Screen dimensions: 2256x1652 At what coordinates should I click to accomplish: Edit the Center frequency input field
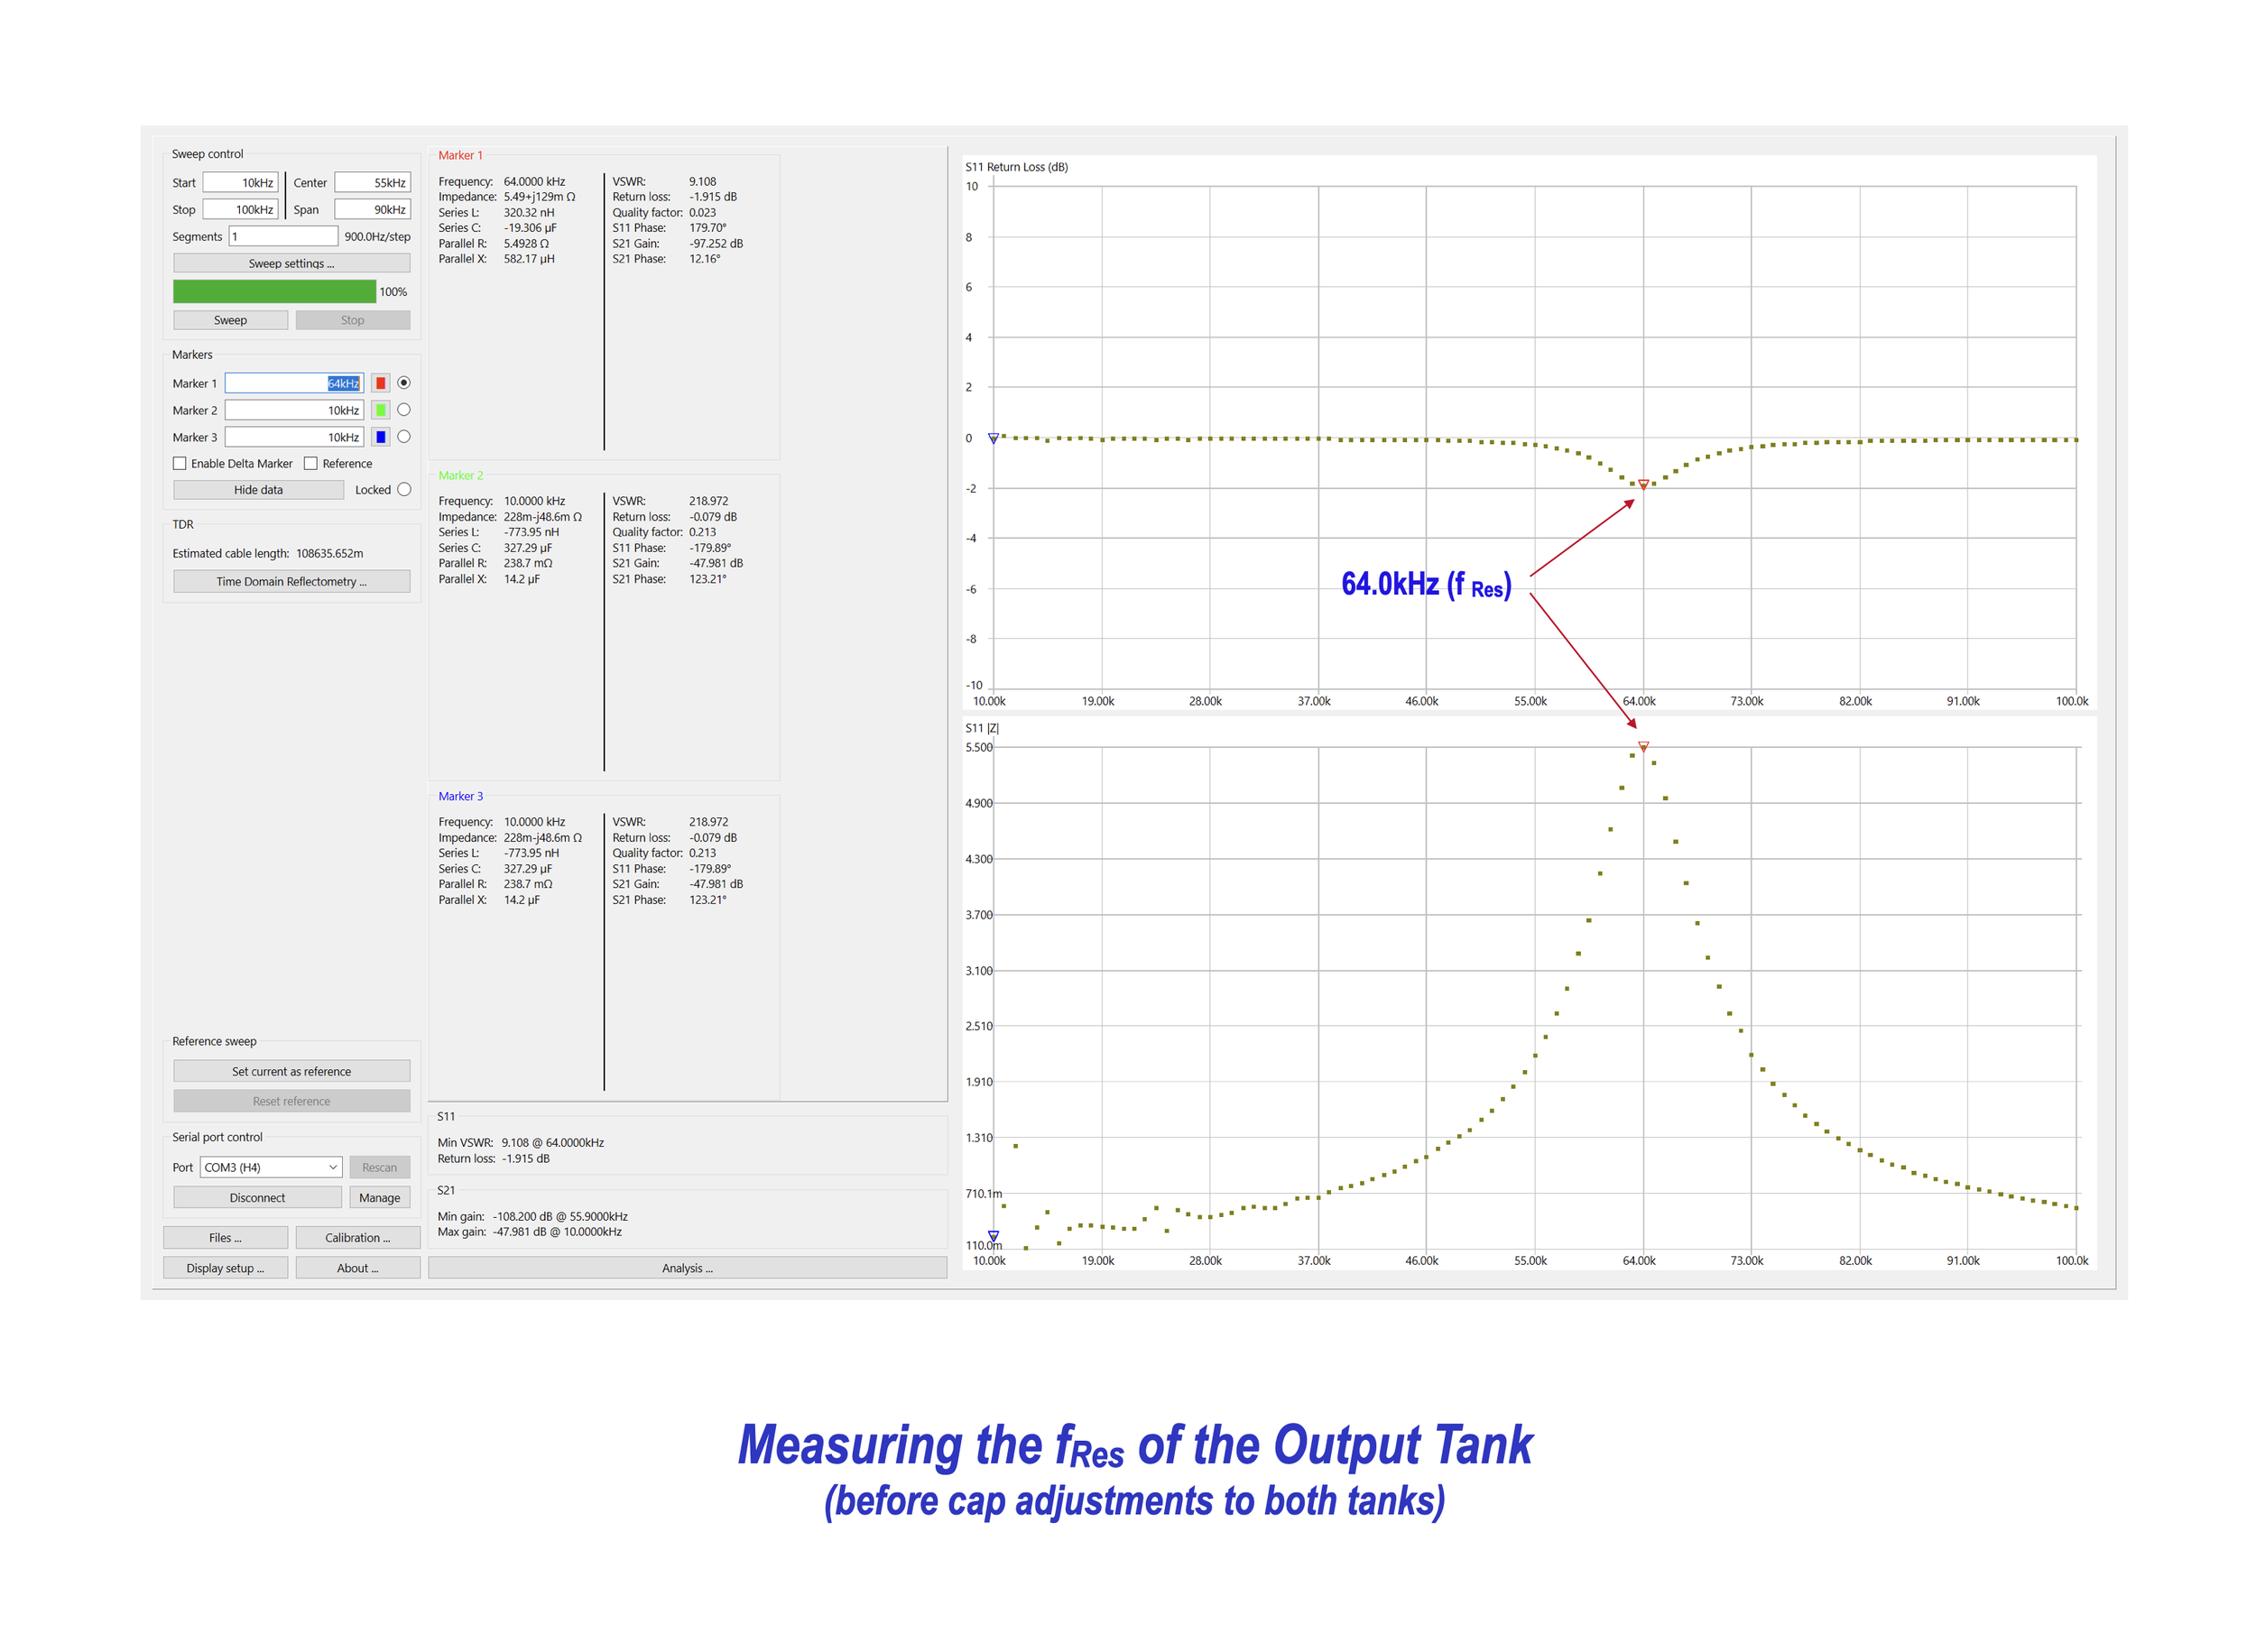[372, 182]
